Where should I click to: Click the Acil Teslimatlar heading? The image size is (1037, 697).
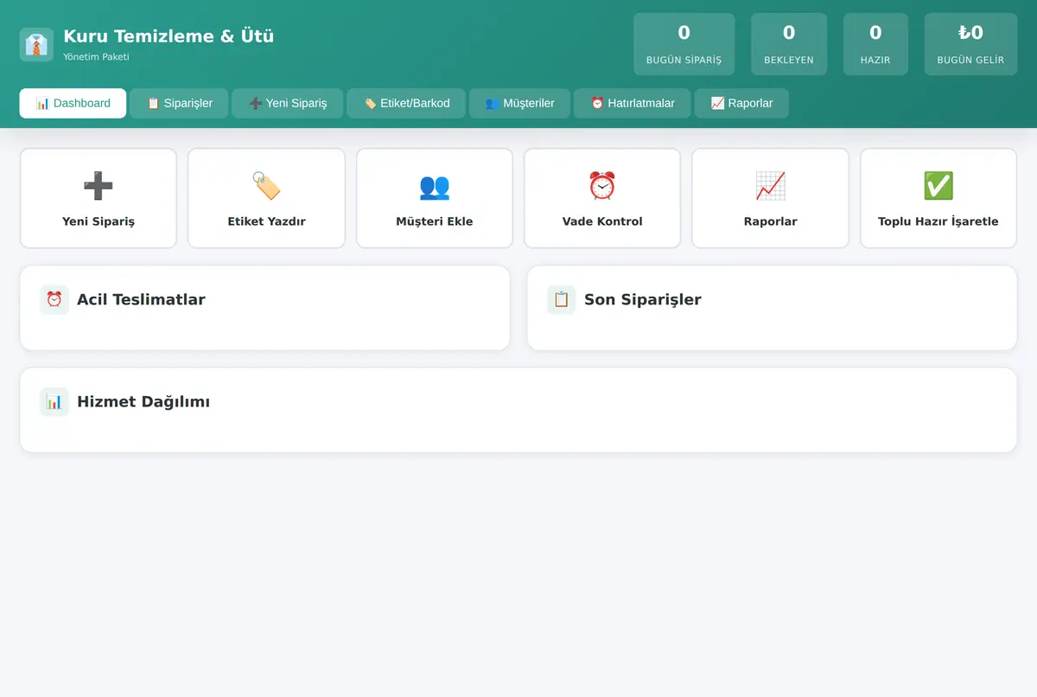pos(141,300)
